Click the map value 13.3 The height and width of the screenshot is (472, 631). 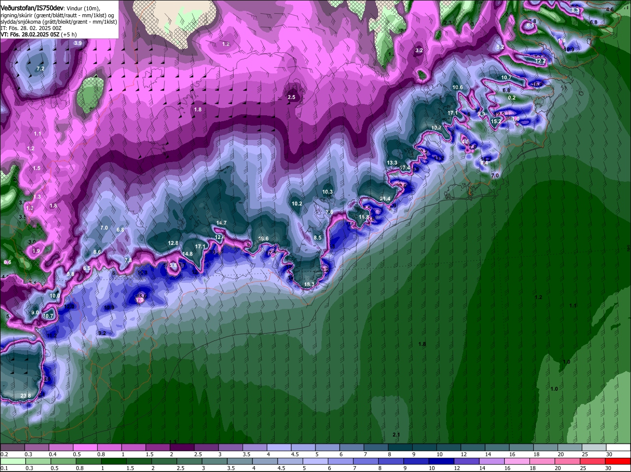(392, 163)
